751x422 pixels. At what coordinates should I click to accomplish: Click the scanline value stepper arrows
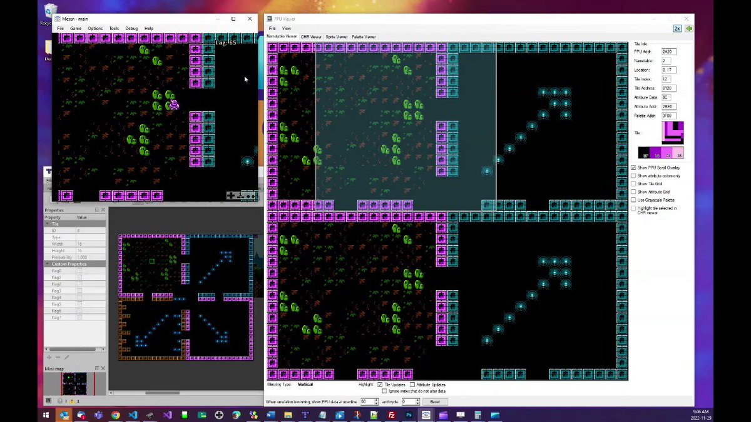pyautogui.click(x=376, y=401)
